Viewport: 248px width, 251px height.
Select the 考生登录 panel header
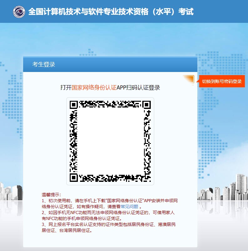click(44, 64)
